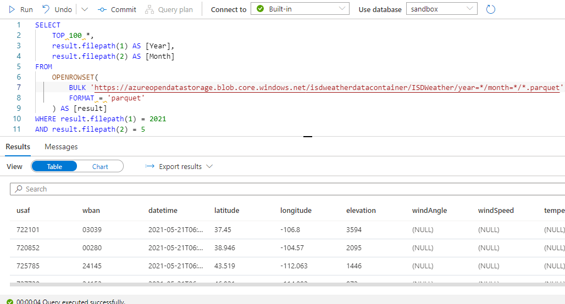
Task: Sort by the longitude column header
Action: pos(296,211)
